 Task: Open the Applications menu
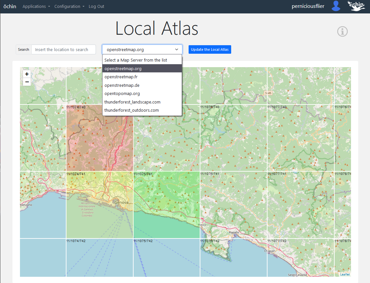(36, 6)
